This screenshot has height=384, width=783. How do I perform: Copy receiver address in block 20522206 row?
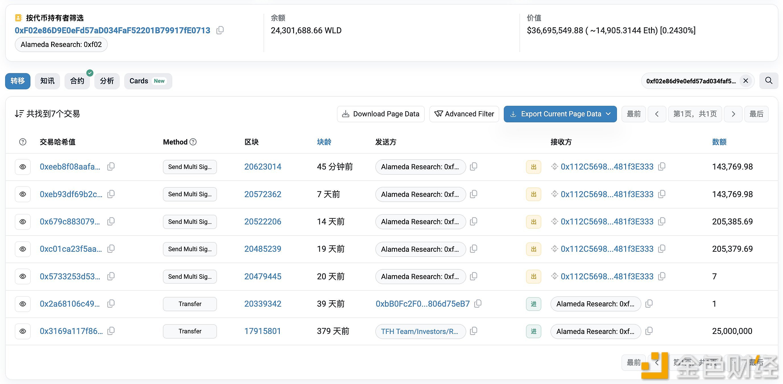pos(662,221)
